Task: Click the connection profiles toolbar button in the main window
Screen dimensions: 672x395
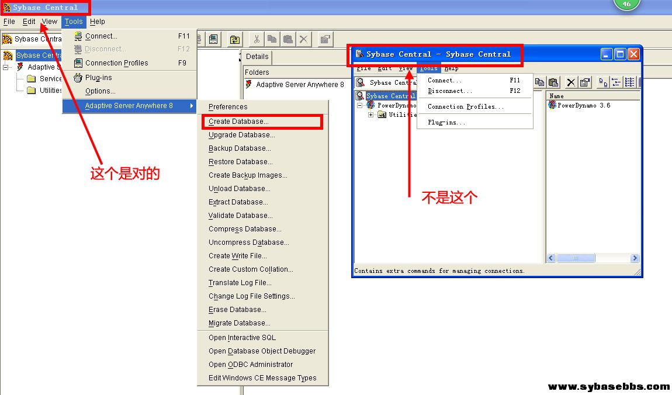Action: click(x=213, y=39)
